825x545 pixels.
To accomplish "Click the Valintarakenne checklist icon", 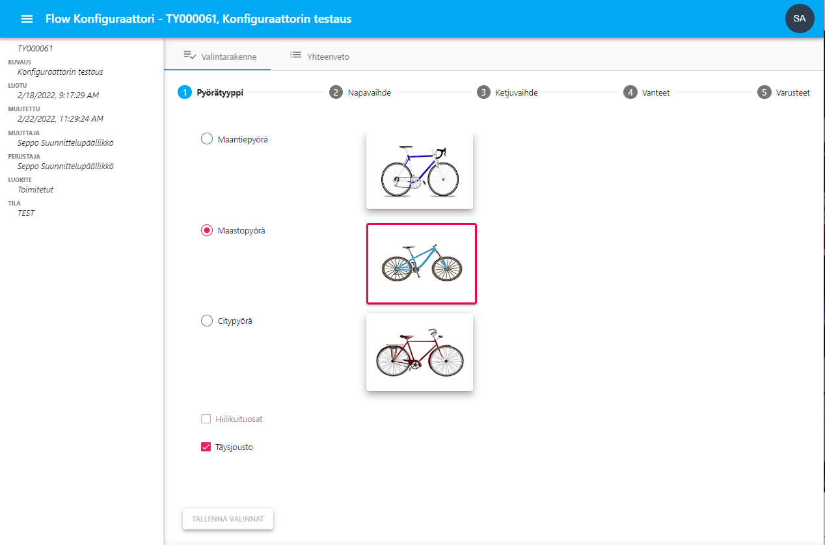I will (x=190, y=56).
